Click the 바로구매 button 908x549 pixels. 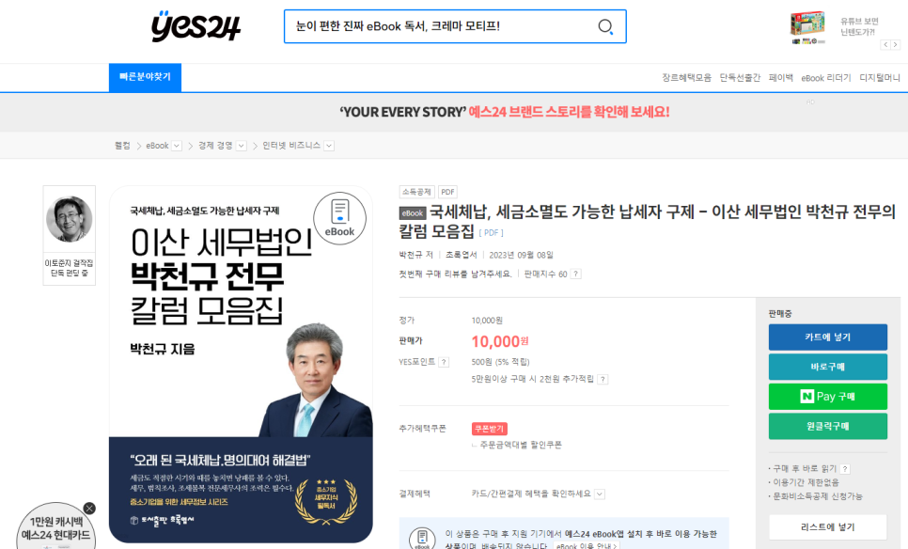tap(827, 367)
